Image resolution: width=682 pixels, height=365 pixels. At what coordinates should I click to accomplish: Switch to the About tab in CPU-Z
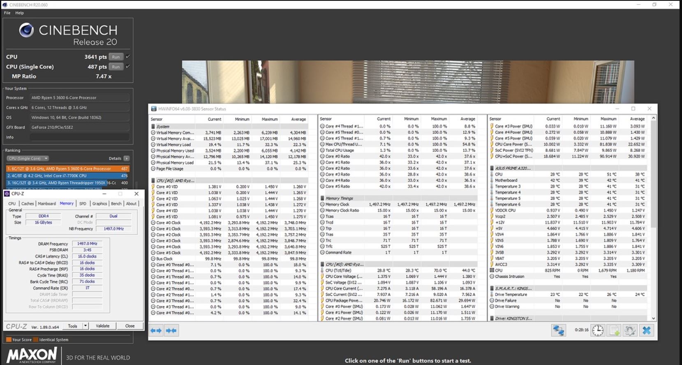click(131, 204)
